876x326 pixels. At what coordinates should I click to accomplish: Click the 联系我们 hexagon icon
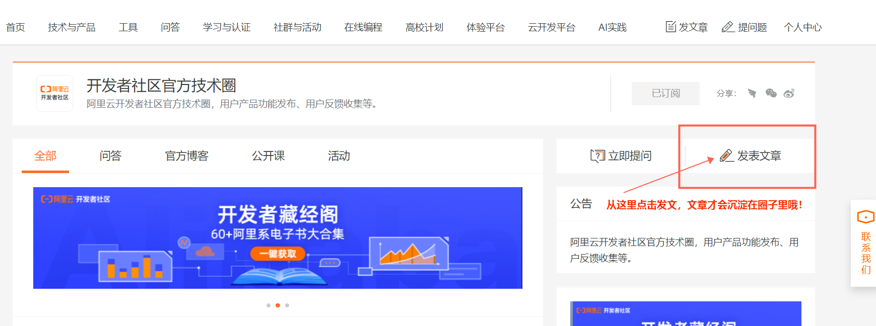click(x=866, y=217)
